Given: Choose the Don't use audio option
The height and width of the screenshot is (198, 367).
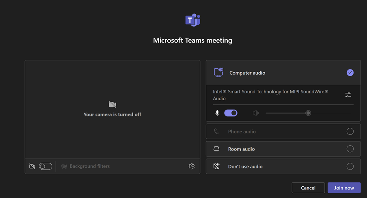Looking at the screenshot, I should [x=283, y=166].
